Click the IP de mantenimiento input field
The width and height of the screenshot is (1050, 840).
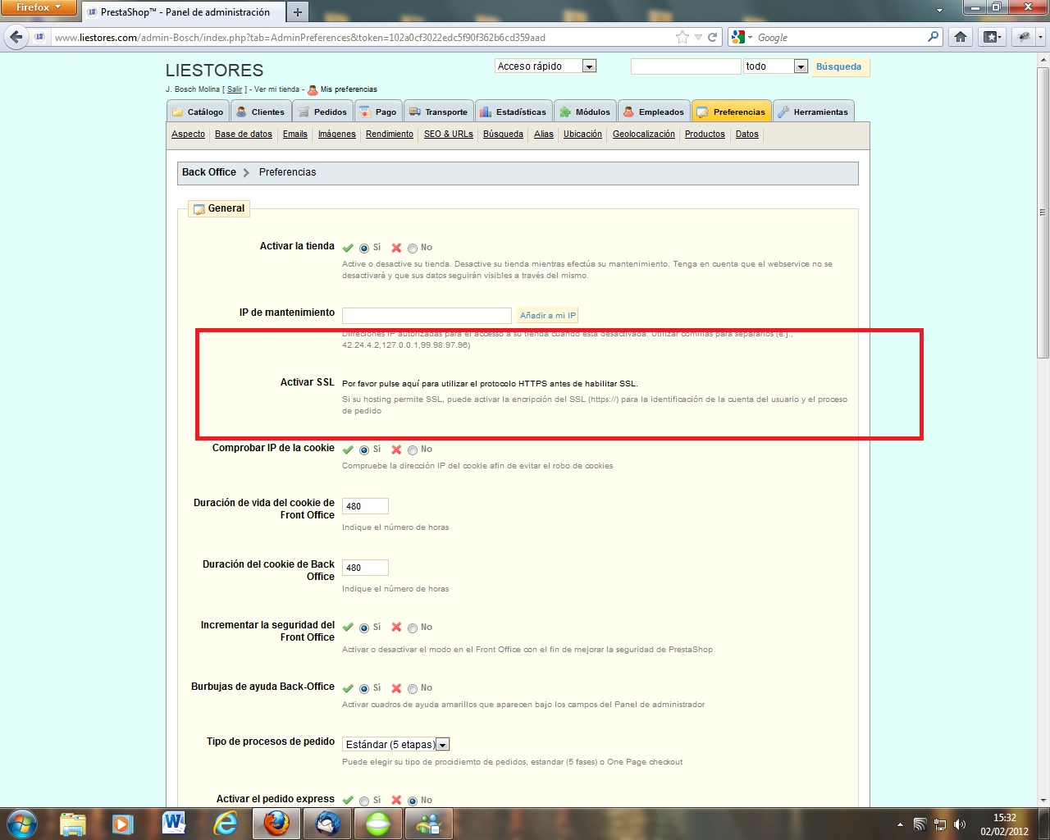pyautogui.click(x=427, y=316)
